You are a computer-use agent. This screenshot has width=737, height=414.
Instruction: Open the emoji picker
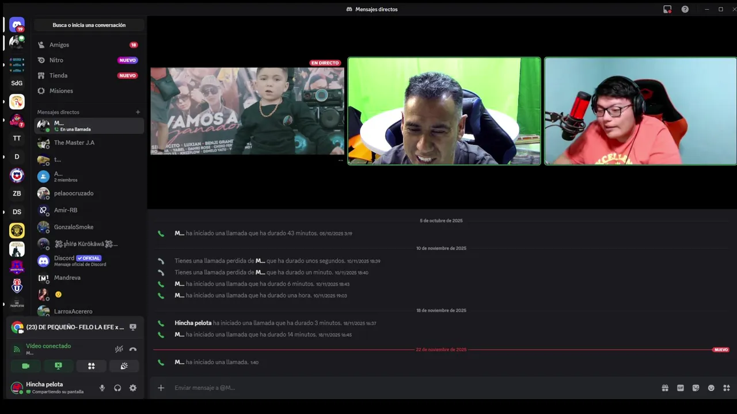[x=711, y=388]
